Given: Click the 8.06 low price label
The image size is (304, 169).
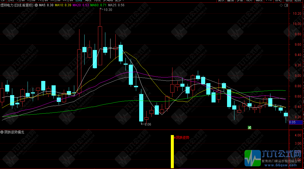Looking at the screenshot, I should 148,124.
